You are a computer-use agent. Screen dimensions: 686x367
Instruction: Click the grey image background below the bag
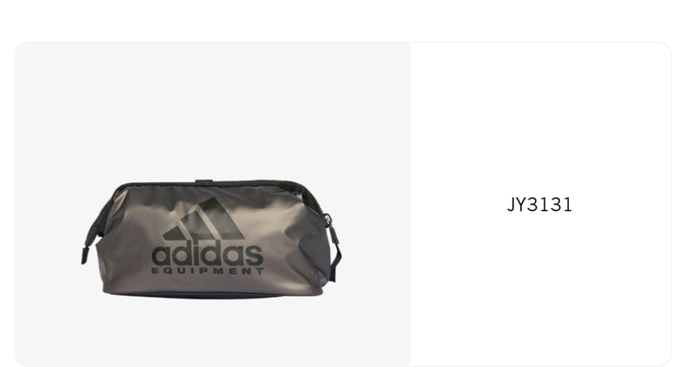pyautogui.click(x=212, y=334)
